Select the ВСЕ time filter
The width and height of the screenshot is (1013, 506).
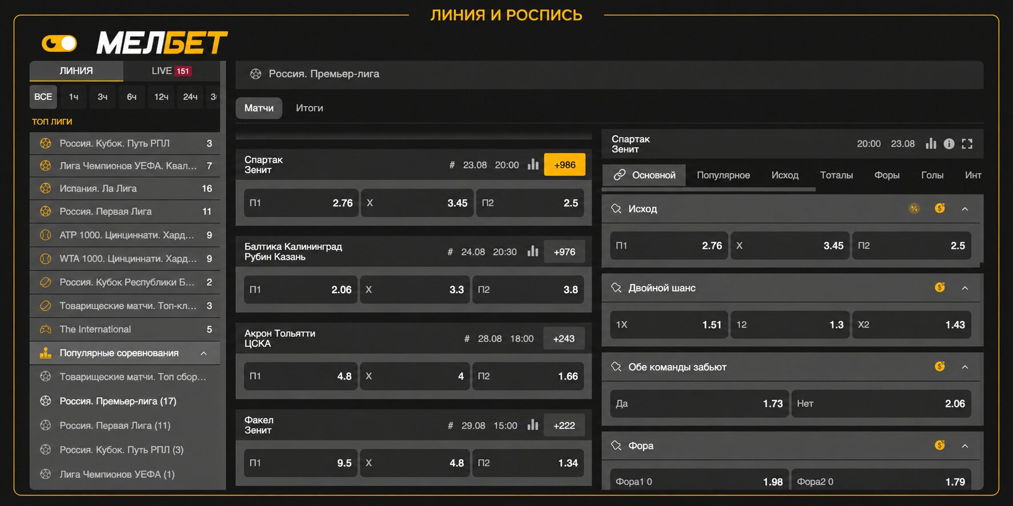(x=43, y=97)
